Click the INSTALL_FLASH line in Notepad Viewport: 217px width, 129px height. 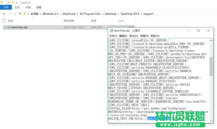tap(147, 108)
